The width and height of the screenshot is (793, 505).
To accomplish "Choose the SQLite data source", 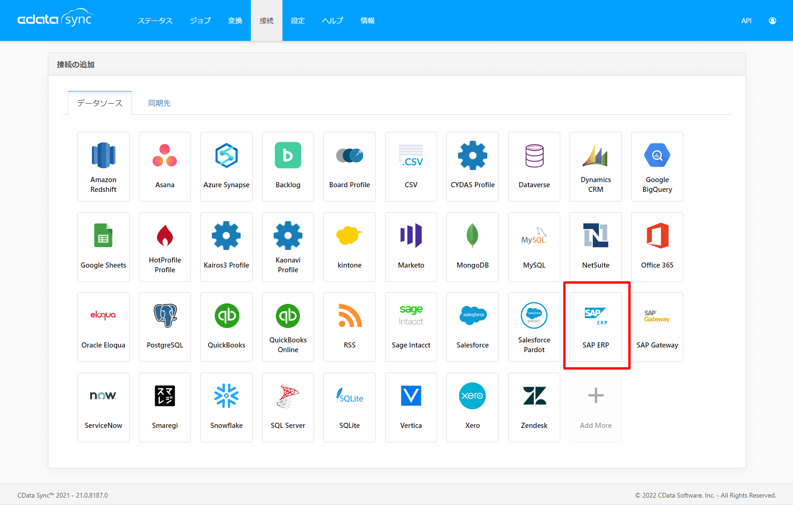I will [x=349, y=407].
